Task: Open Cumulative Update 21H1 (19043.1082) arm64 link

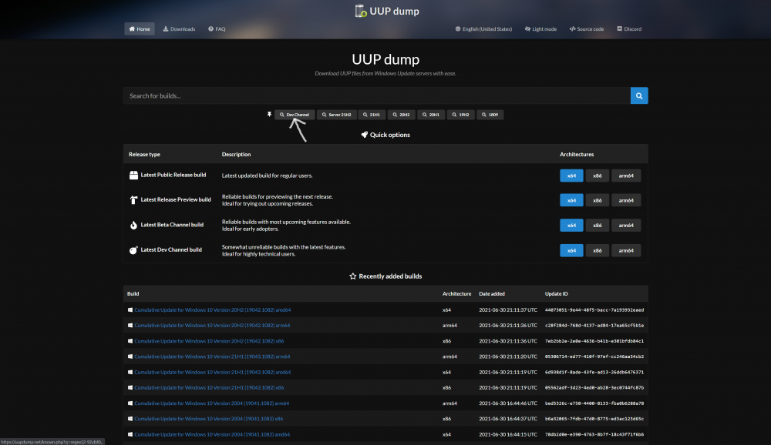Action: pos(212,356)
